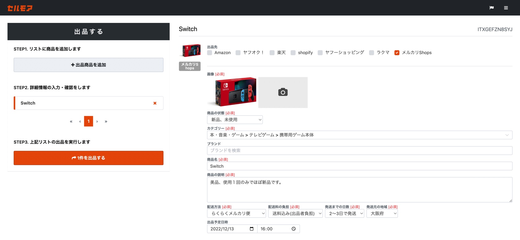Check the ヤフーショッピング checkbox
Viewport: 520px width, 240px height.
320,53
